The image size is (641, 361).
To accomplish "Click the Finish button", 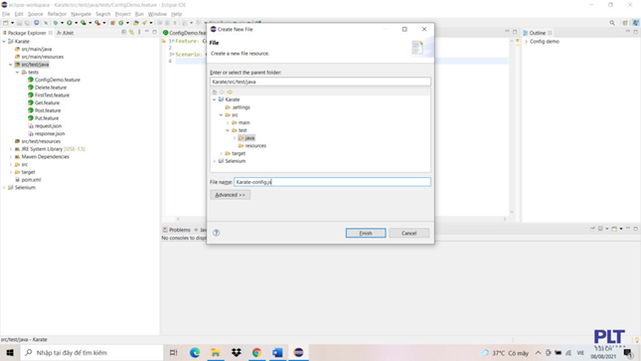I will coord(366,233).
